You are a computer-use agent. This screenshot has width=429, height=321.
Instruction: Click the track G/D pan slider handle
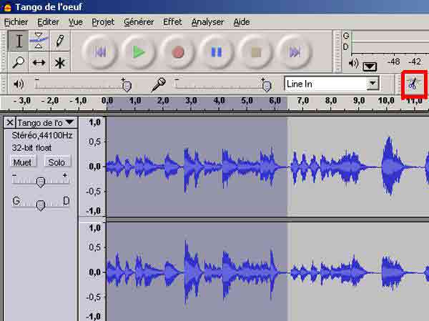click(41, 205)
